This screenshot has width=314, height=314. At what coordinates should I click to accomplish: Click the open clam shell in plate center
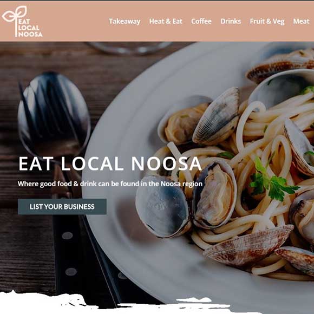[x=215, y=195]
